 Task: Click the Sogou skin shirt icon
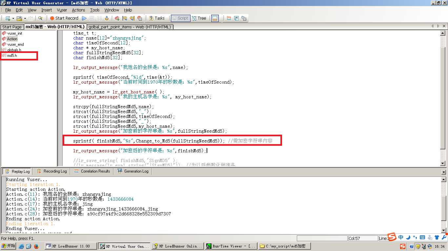[437, 237]
